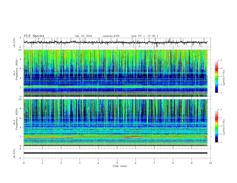Click the ch.2 colorbar log(PSD) label
Screen dimensions: 237x183
(224, 127)
